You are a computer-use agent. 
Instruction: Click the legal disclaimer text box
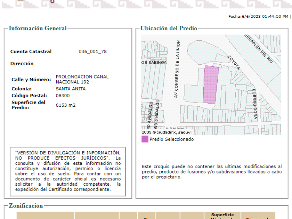pos(68,171)
